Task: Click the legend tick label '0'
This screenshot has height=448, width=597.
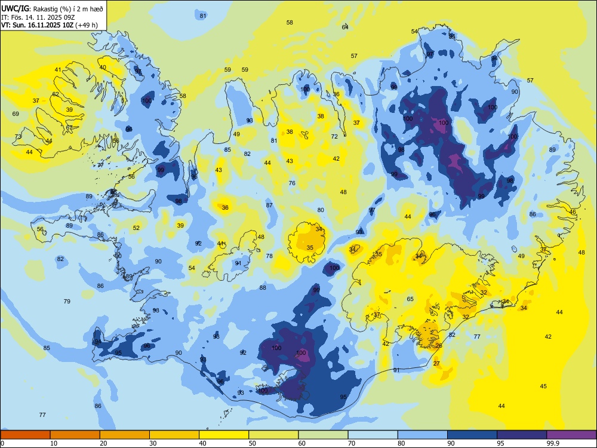Action: coord(2,443)
